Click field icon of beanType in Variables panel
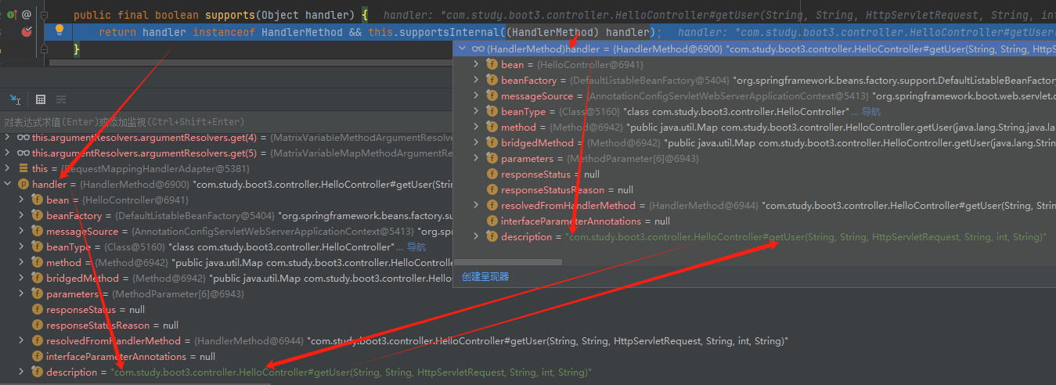1056x385 pixels. click(x=37, y=247)
